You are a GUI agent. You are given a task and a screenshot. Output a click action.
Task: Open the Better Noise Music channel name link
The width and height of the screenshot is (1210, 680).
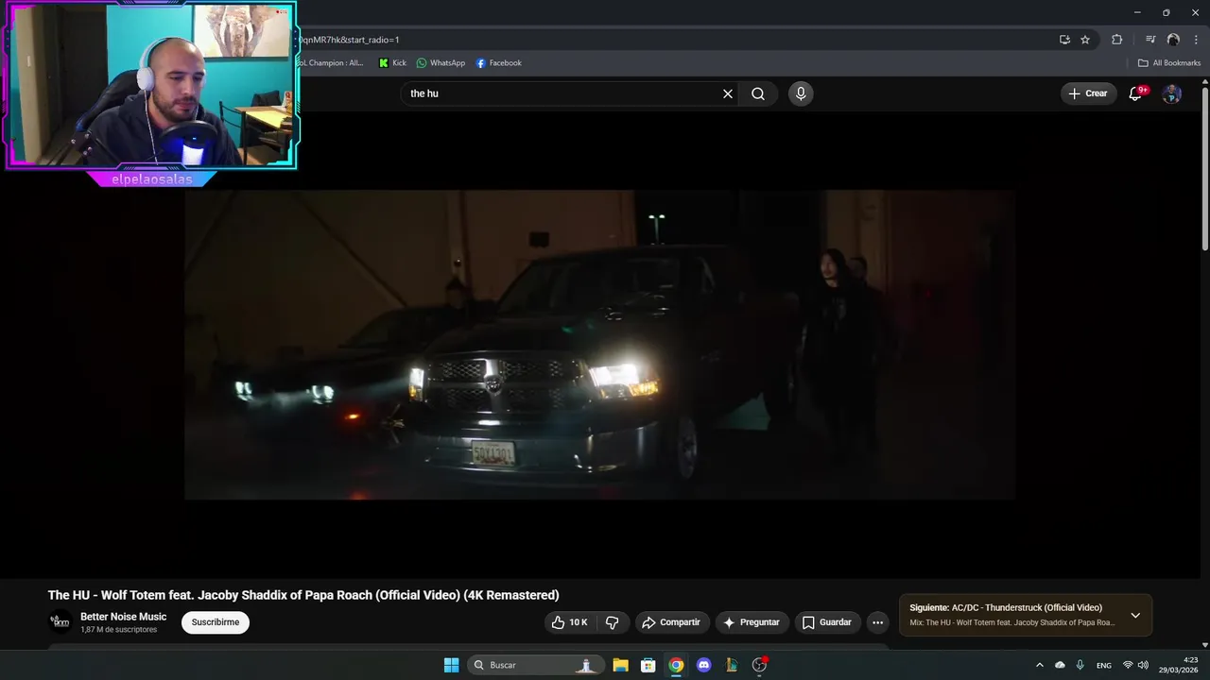pos(123,617)
